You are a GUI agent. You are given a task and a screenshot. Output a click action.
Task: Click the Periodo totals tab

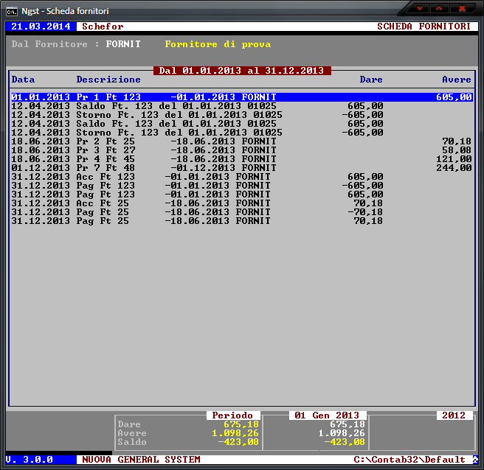click(232, 415)
